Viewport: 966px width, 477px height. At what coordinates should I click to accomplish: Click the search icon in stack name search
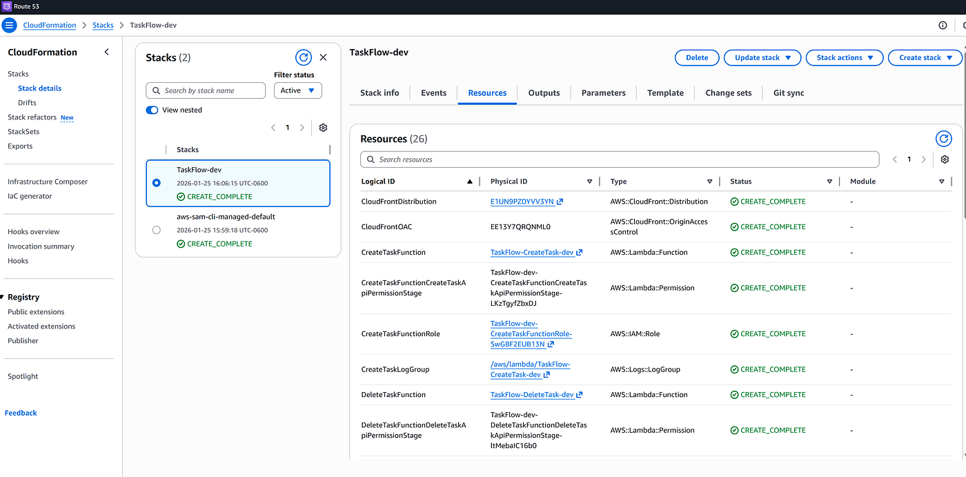(155, 90)
